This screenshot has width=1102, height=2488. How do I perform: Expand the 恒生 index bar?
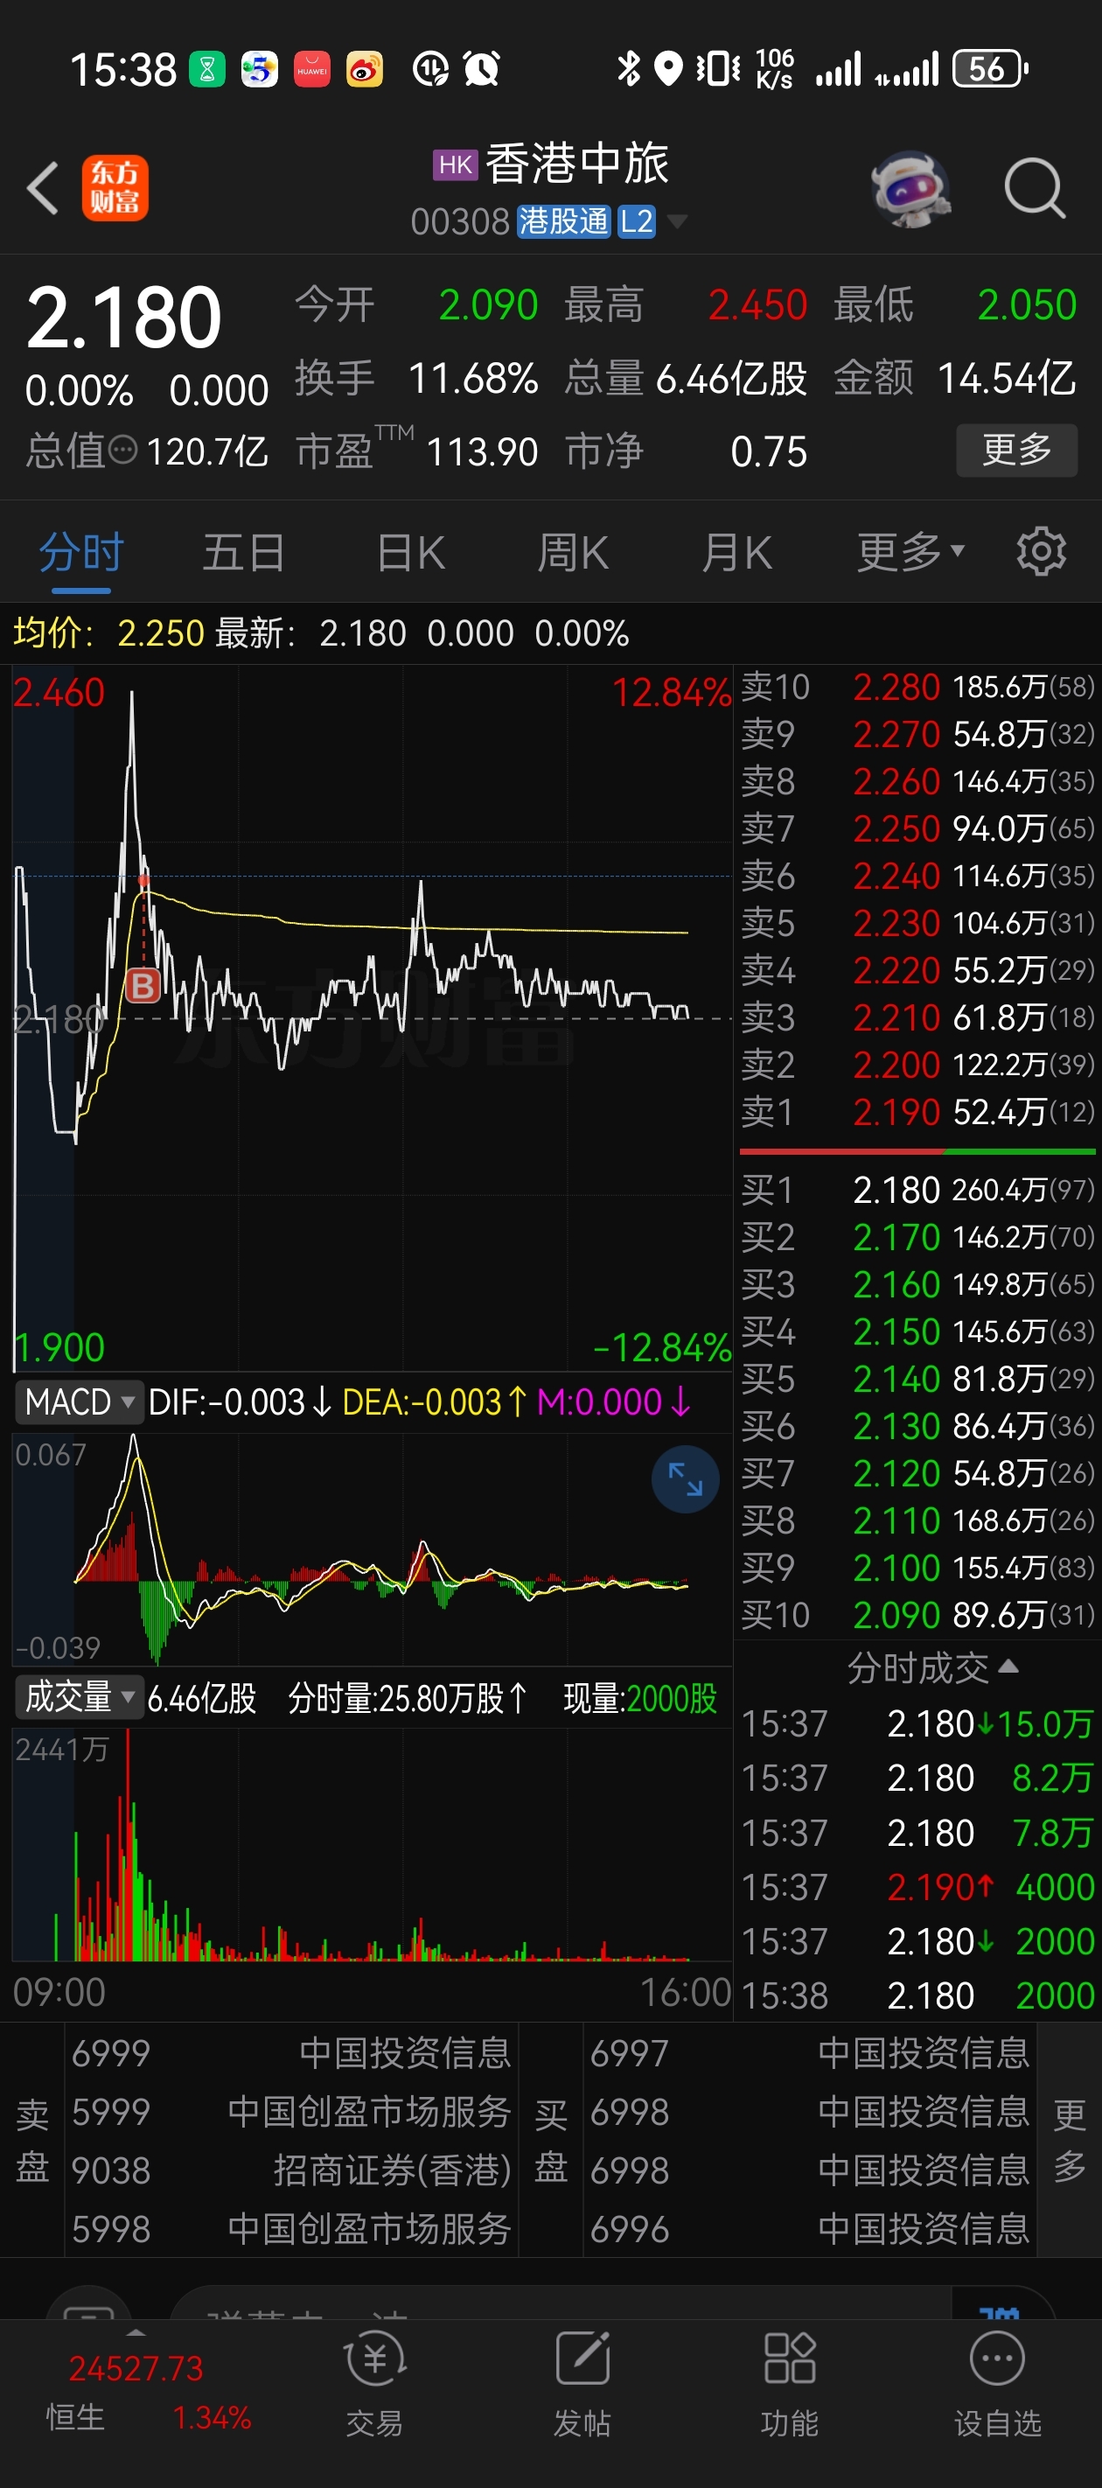(x=136, y=2332)
